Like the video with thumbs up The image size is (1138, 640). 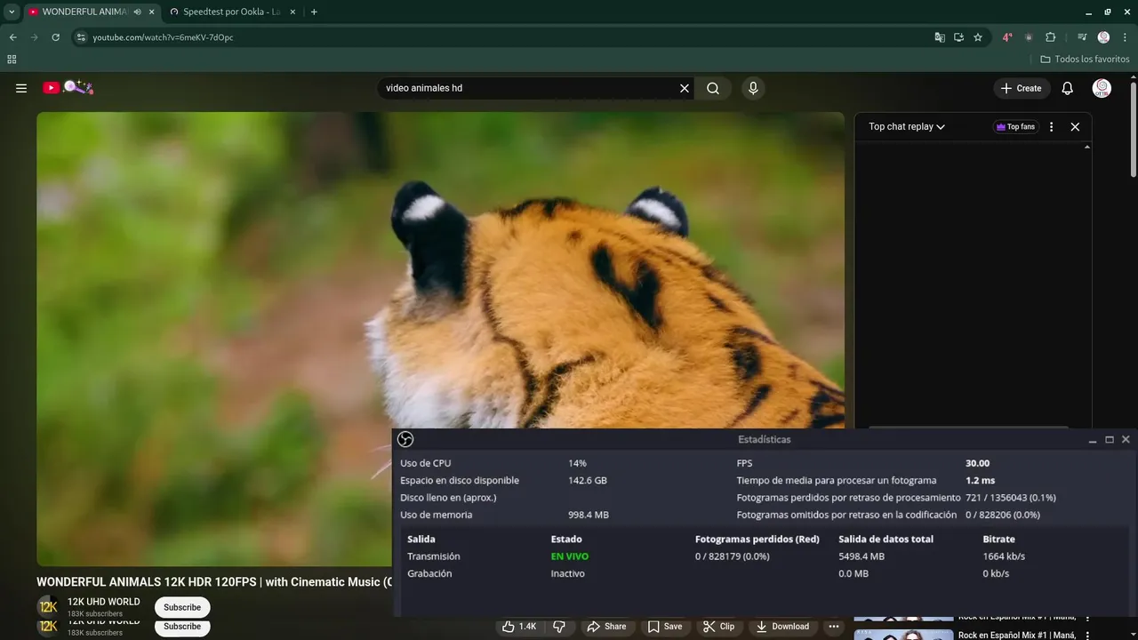520,627
